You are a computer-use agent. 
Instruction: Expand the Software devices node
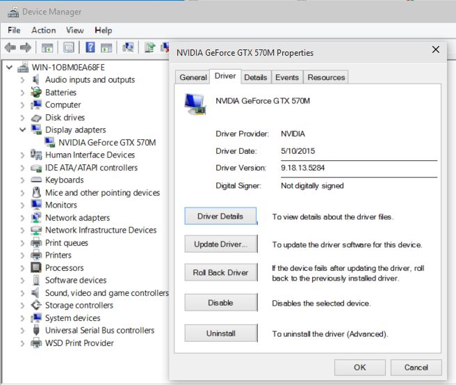[x=22, y=280]
